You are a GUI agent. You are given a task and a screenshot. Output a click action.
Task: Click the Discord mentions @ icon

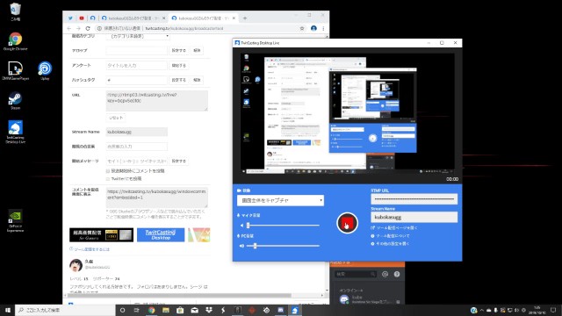coord(385,274)
